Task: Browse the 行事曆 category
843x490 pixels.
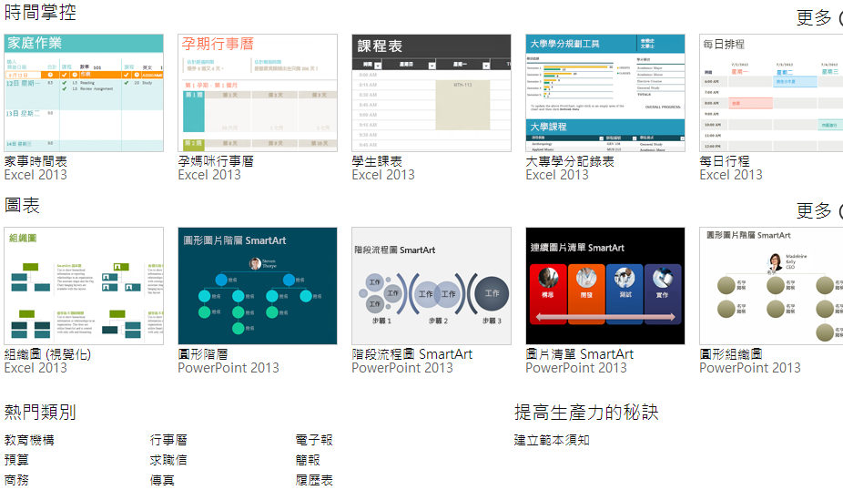Action: point(168,440)
